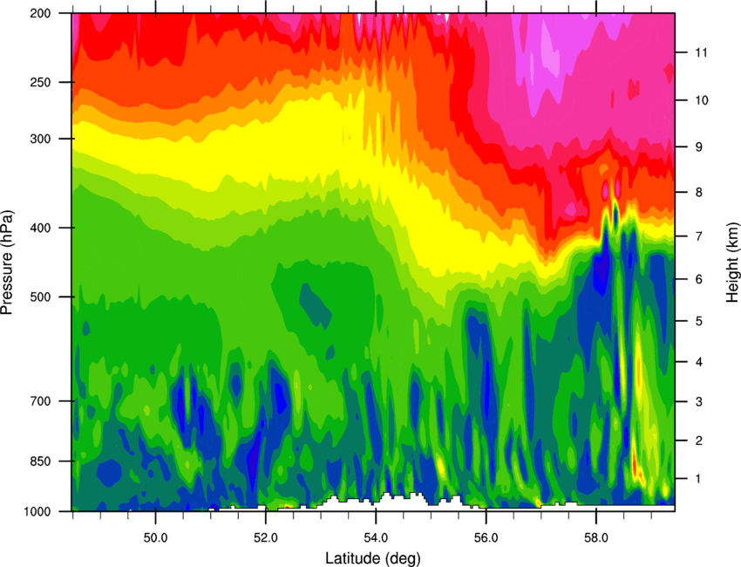Select the 300 pressure tick label
Viewport: 741px width, 567px height.
[41, 139]
